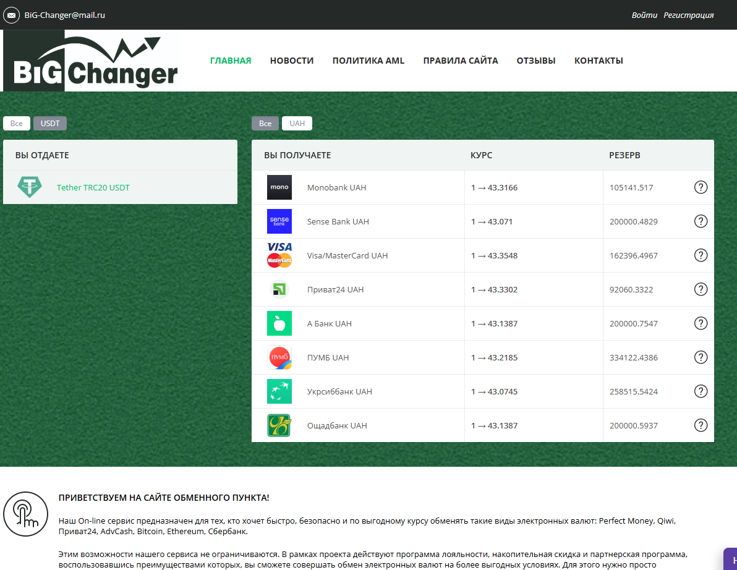This screenshot has height=570, width=737.
Task: Click the rate 1 → 43.3548
Action: pos(494,255)
